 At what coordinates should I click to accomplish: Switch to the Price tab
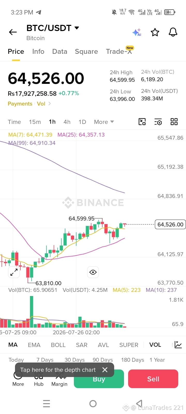pyautogui.click(x=16, y=51)
